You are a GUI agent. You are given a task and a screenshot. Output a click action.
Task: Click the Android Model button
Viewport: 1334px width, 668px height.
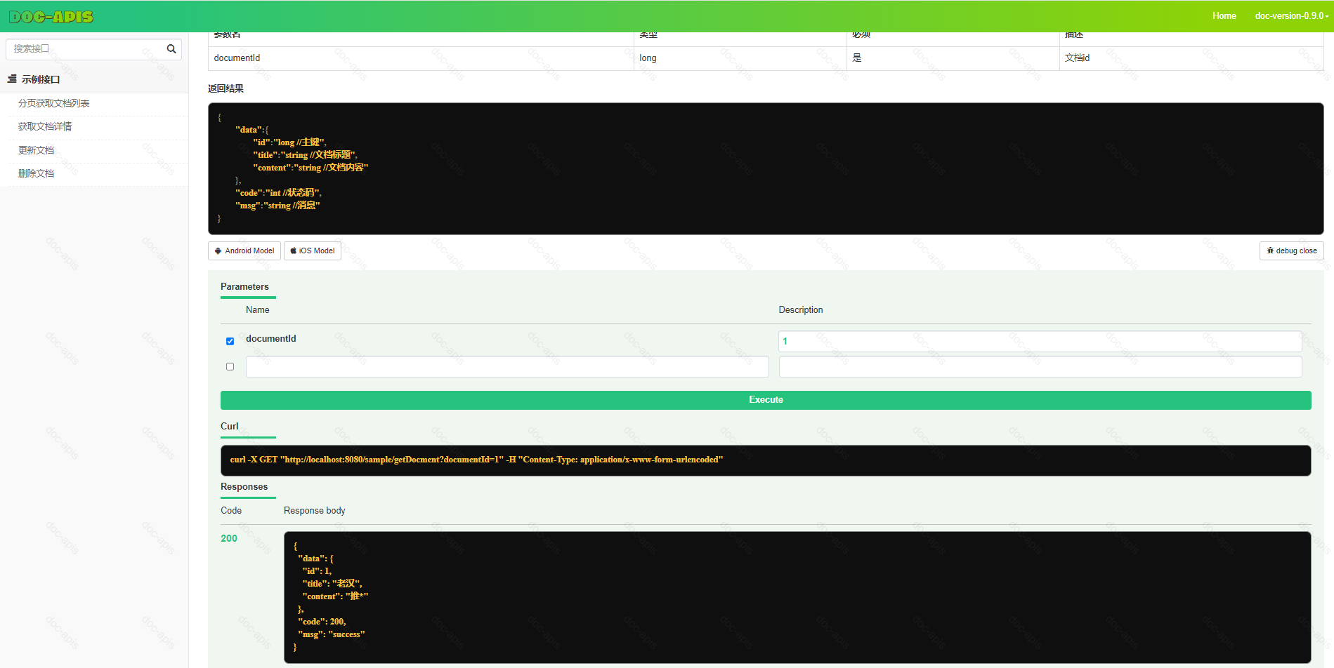tap(244, 251)
